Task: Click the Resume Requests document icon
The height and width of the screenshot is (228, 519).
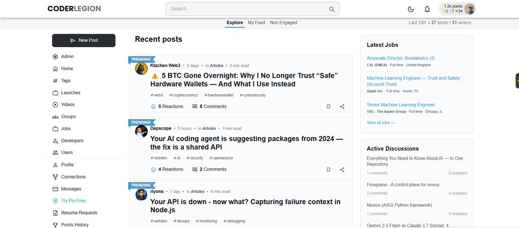Action: [55, 213]
